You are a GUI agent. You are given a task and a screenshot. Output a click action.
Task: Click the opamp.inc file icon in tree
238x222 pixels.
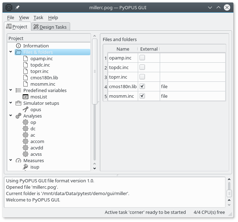point(25,58)
